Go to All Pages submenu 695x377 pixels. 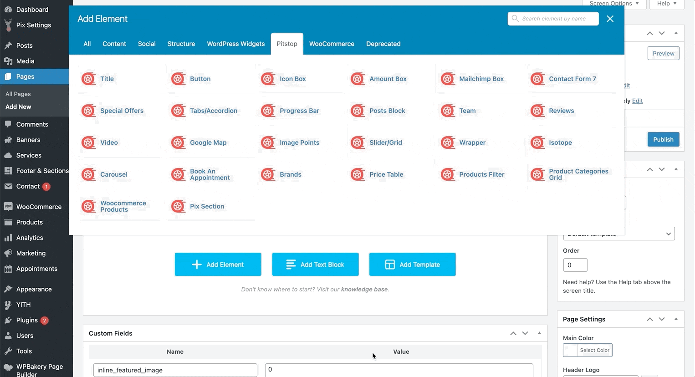(x=18, y=94)
